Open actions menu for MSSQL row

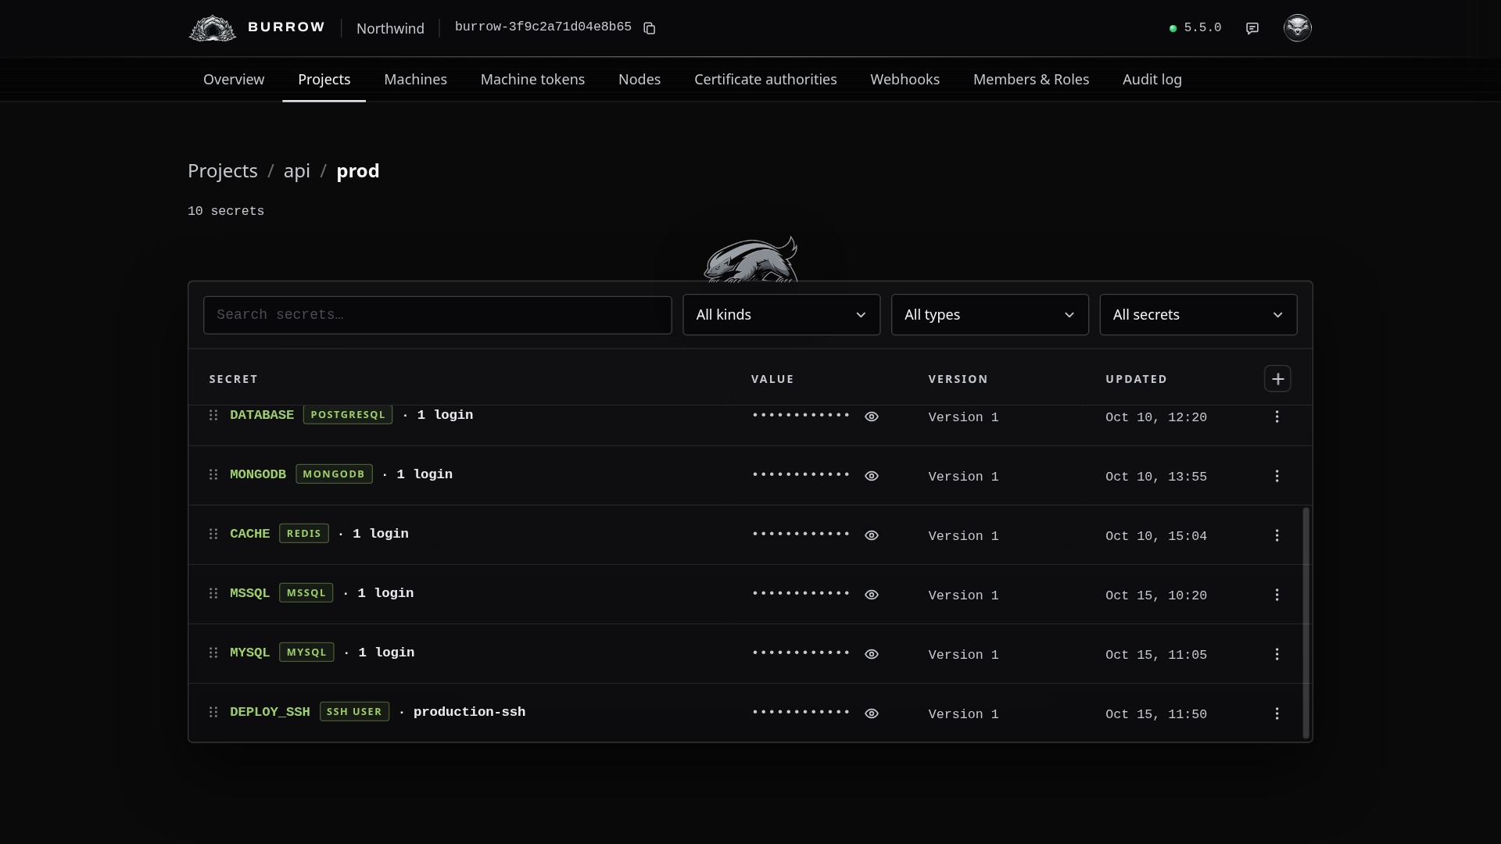tap(1277, 595)
